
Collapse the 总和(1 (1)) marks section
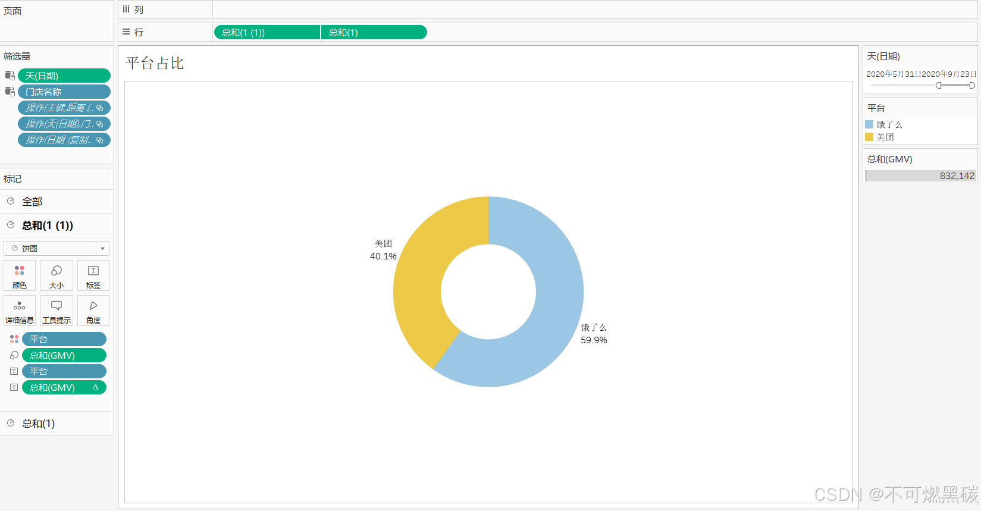tap(57, 225)
